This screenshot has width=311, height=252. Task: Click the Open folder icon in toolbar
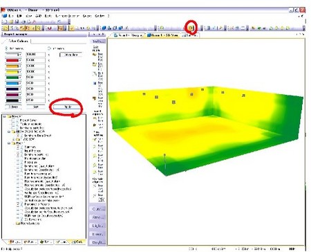click(11, 21)
